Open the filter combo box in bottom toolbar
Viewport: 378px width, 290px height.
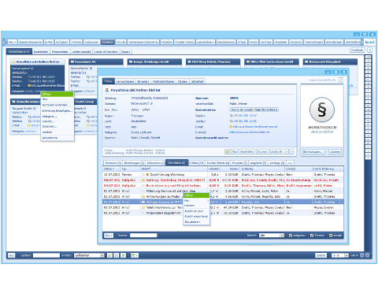89,255
